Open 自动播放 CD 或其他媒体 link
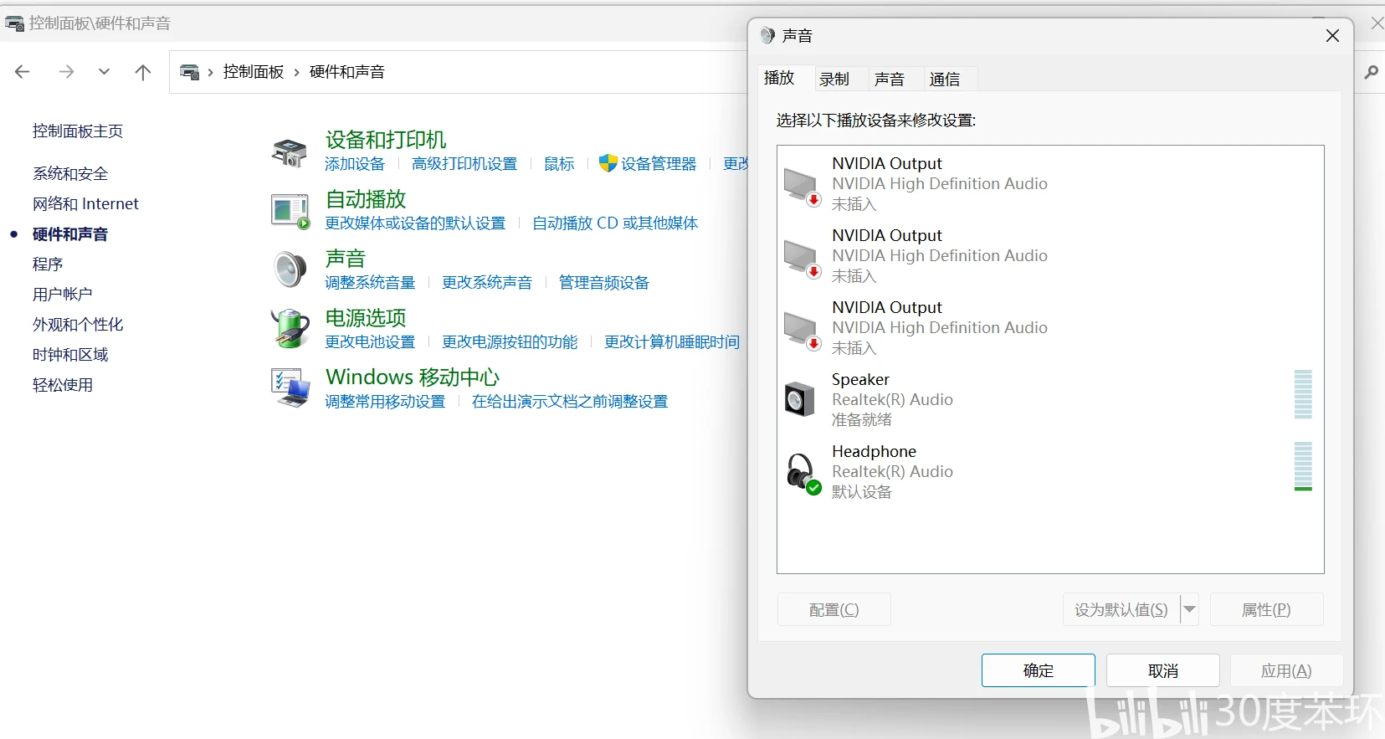The height and width of the screenshot is (739, 1385). tap(615, 223)
